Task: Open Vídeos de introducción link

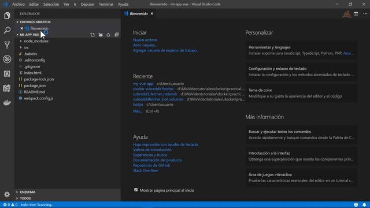Action: point(152,150)
